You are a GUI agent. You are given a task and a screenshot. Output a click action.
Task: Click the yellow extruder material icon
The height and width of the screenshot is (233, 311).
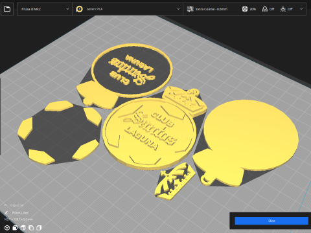(x=79, y=9)
